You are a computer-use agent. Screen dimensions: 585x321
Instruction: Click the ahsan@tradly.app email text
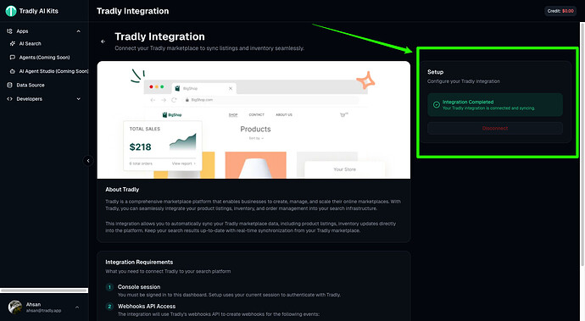[43, 311]
